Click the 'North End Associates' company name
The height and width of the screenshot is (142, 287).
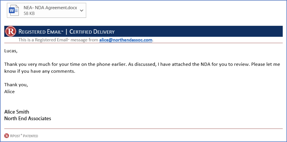tap(28, 119)
